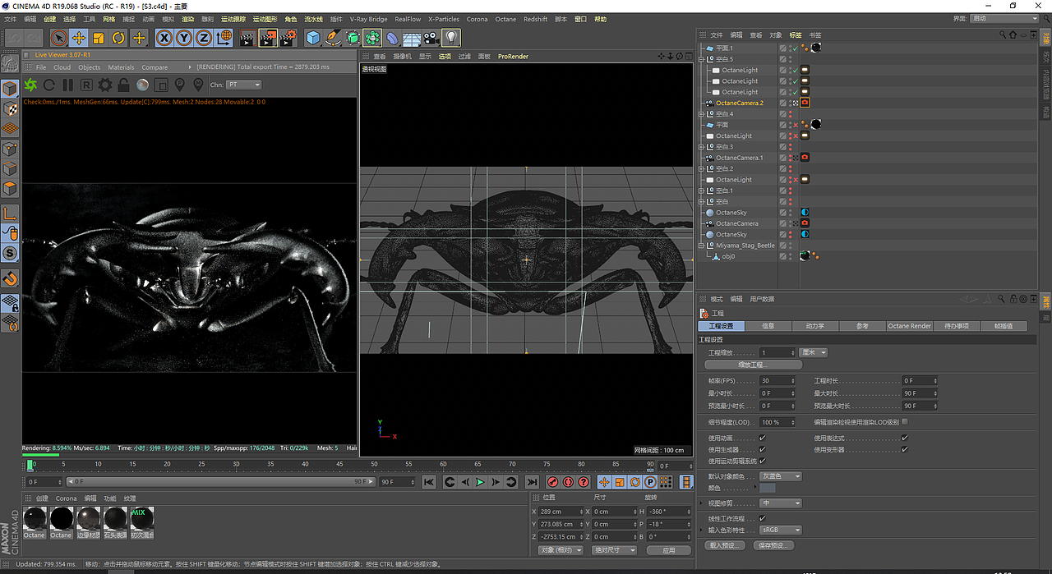
Task: Activate the Move tool in top toolbar
Action: point(79,38)
